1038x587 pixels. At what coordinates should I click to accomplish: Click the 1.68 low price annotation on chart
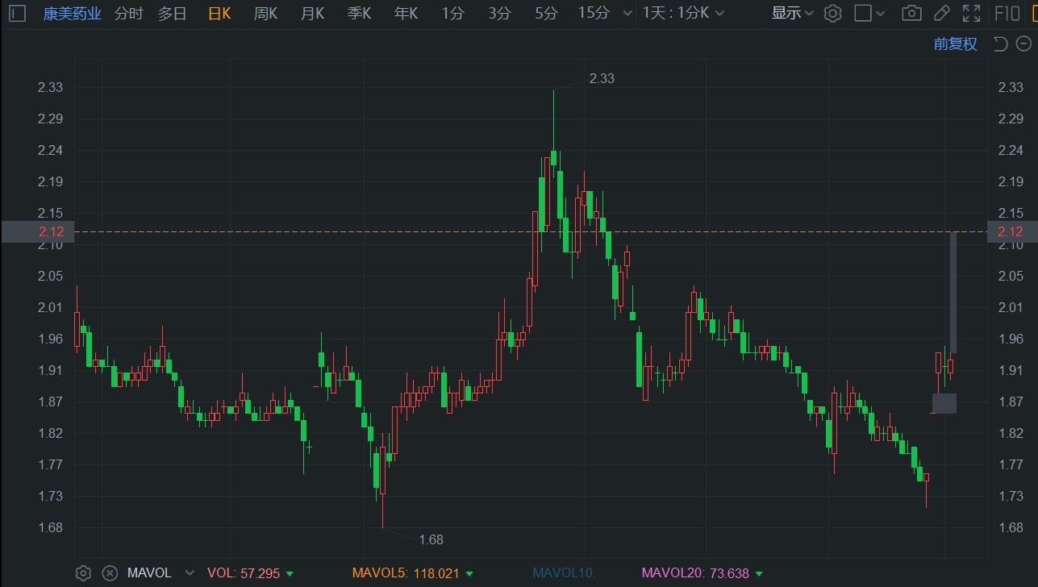click(431, 539)
